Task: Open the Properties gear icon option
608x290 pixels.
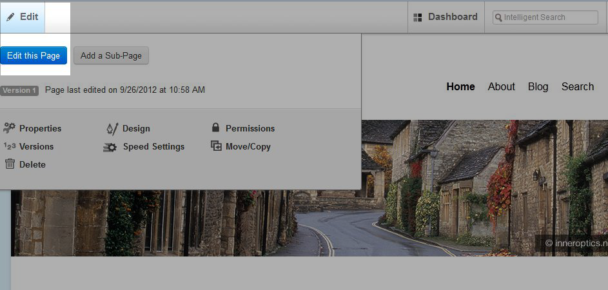Action: 9,128
